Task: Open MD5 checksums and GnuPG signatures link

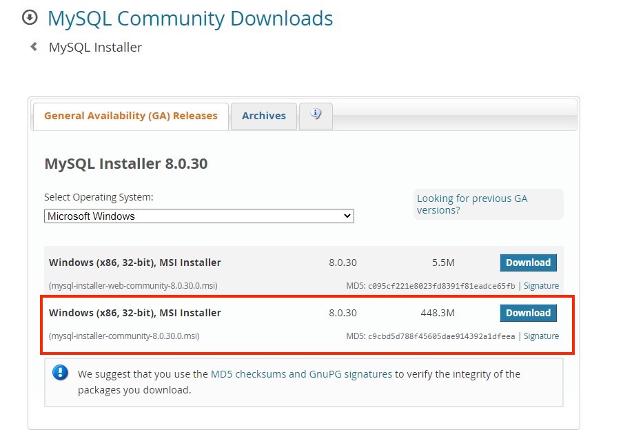Action: click(x=301, y=374)
